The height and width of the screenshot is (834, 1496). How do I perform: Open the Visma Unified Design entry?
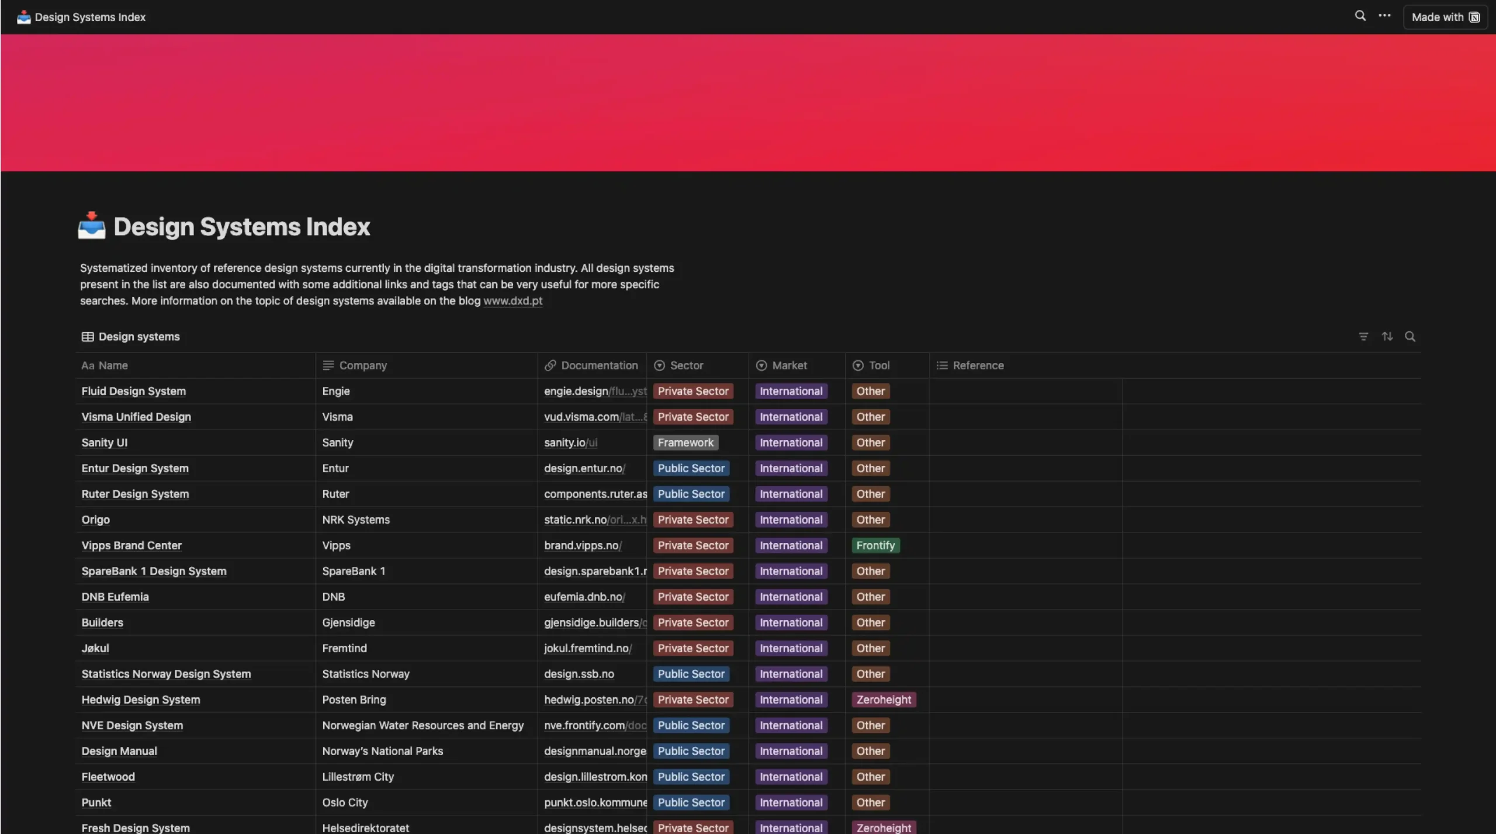coord(136,417)
